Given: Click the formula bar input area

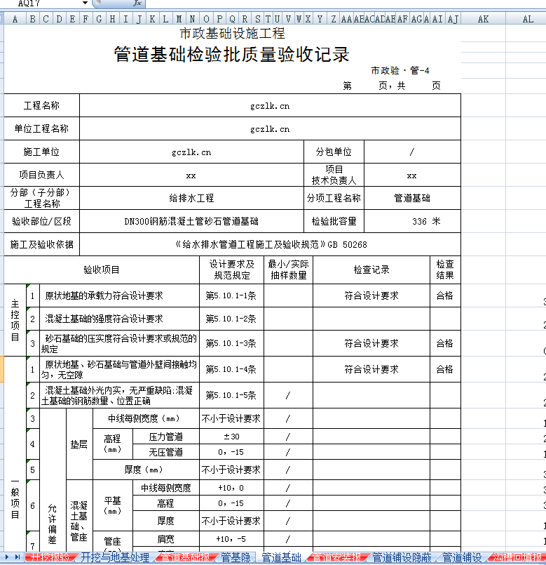Looking at the screenshot, I should pyautogui.click(x=346, y=4).
